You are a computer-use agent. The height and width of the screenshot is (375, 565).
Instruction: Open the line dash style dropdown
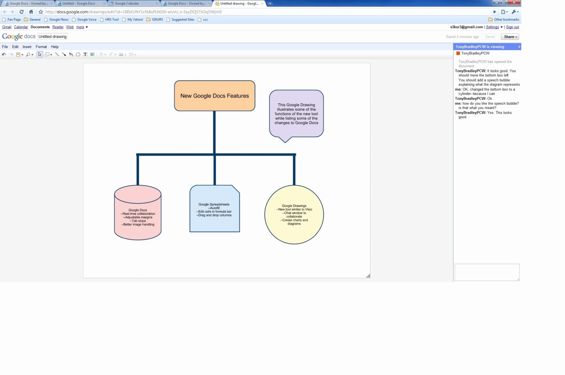coord(132,55)
